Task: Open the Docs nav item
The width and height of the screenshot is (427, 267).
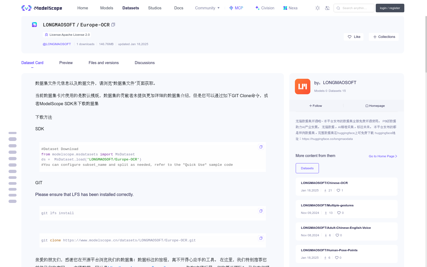Action: click(x=179, y=8)
